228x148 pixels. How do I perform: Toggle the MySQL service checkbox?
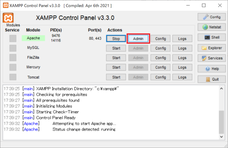[x=13, y=48]
